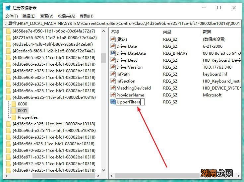The width and height of the screenshot is (244, 182).
Task: Open the 文件(F) menu
Action: [12, 16]
